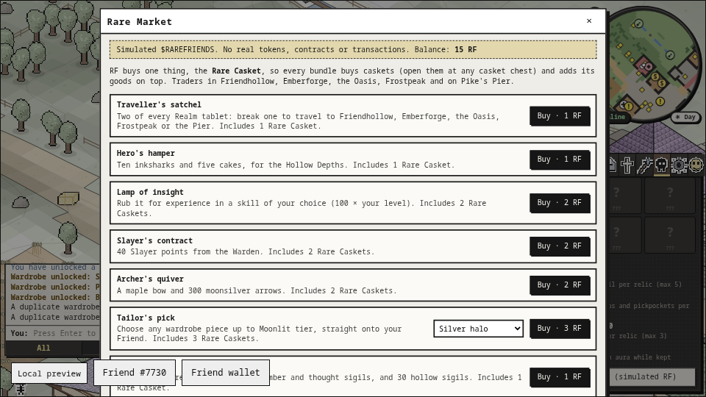Viewport: 706px width, 397px height.
Task: Open the magic wand tab icon
Action: [644, 165]
